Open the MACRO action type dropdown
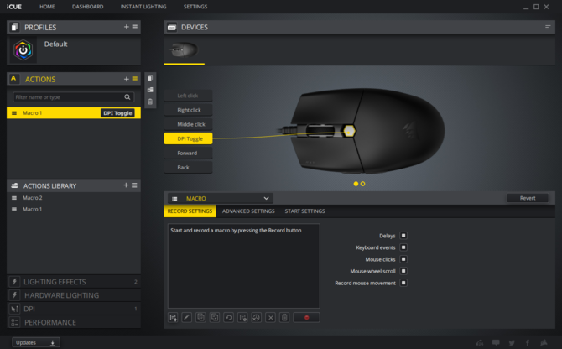Viewport: 562px width, 349px height. coord(220,198)
